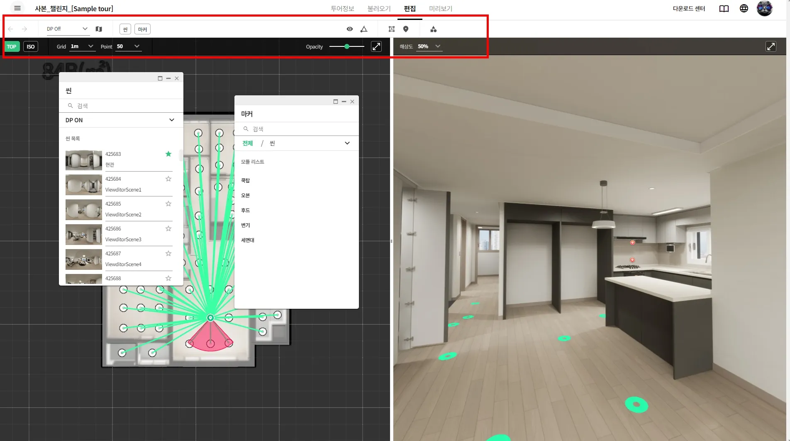
Task: Click the undo back arrow
Action: 11,29
